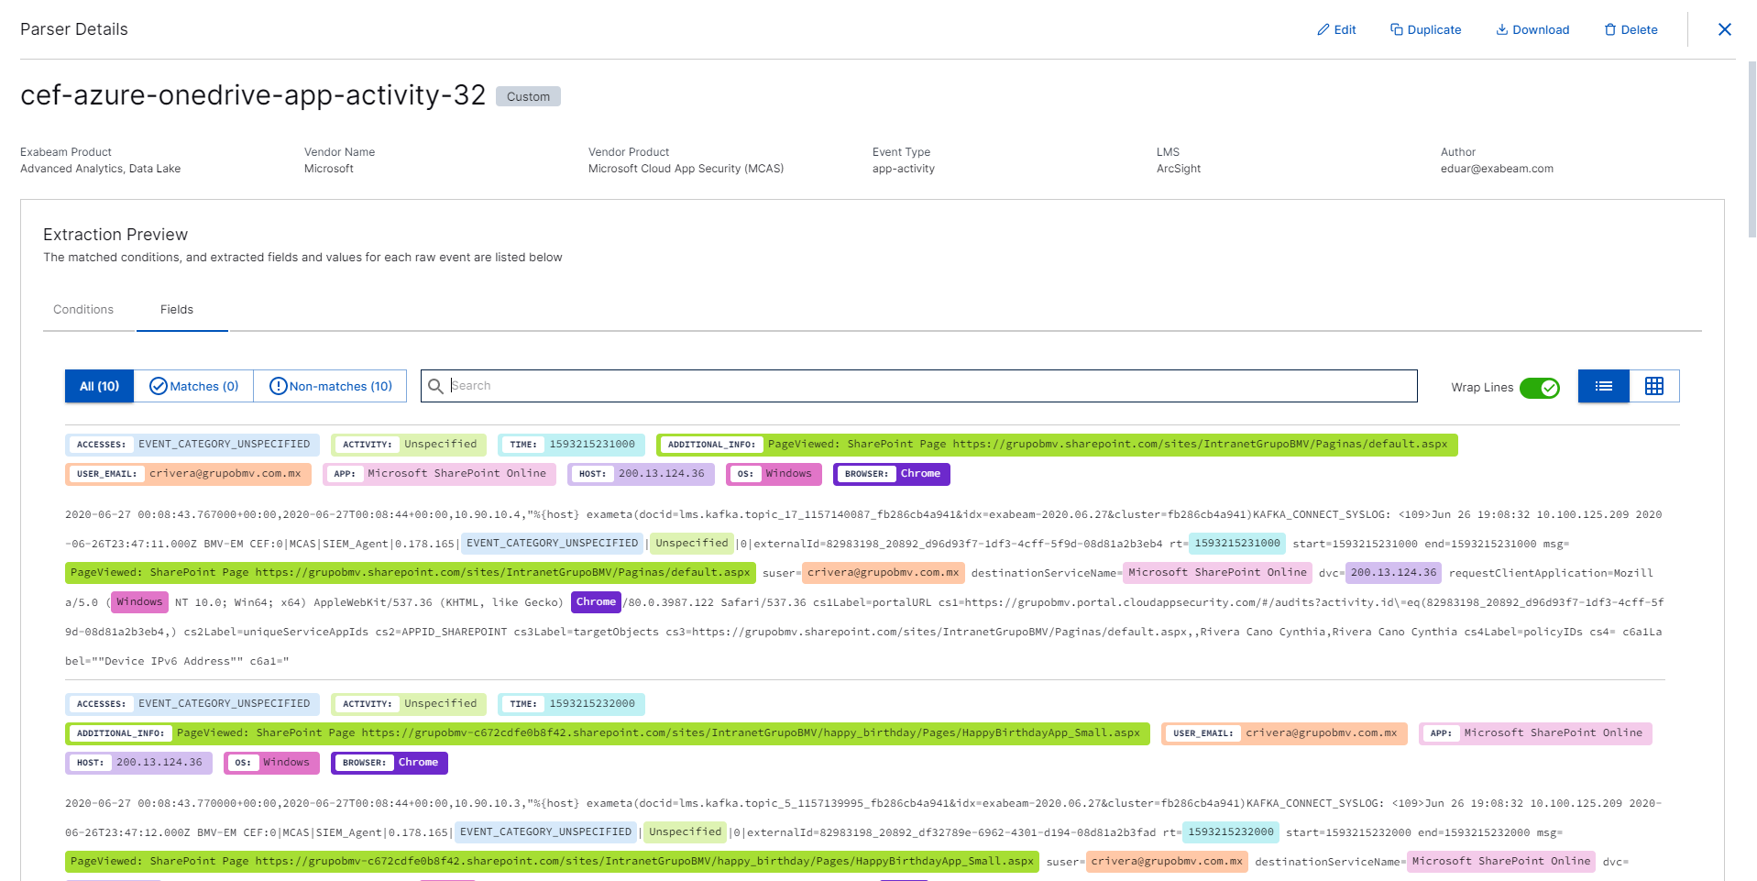The width and height of the screenshot is (1757, 881).
Task: Click the Edit text label
Action: click(x=1345, y=29)
